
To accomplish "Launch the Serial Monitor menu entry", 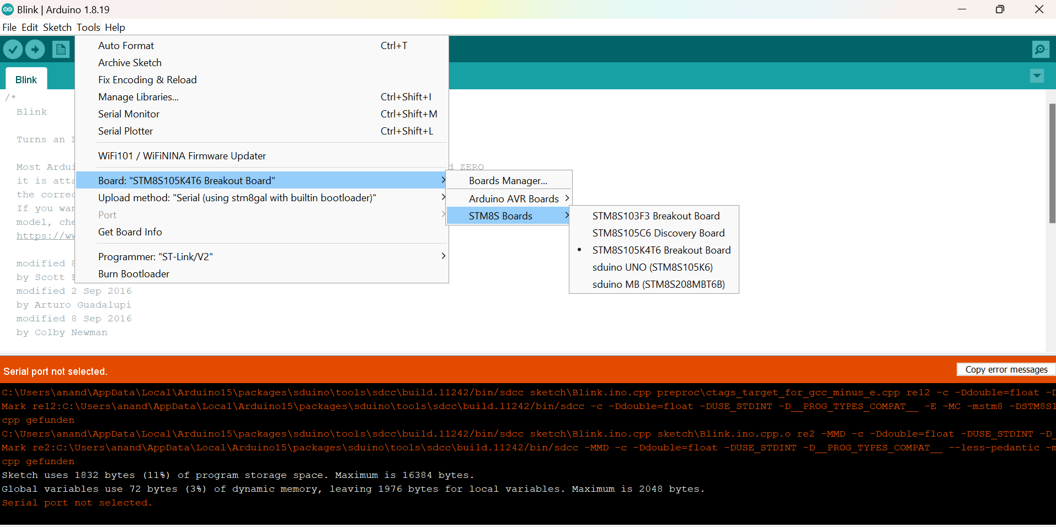I will (x=262, y=114).
